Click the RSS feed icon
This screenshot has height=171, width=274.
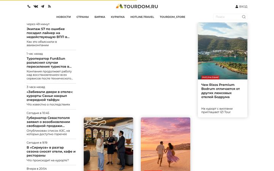49,6
